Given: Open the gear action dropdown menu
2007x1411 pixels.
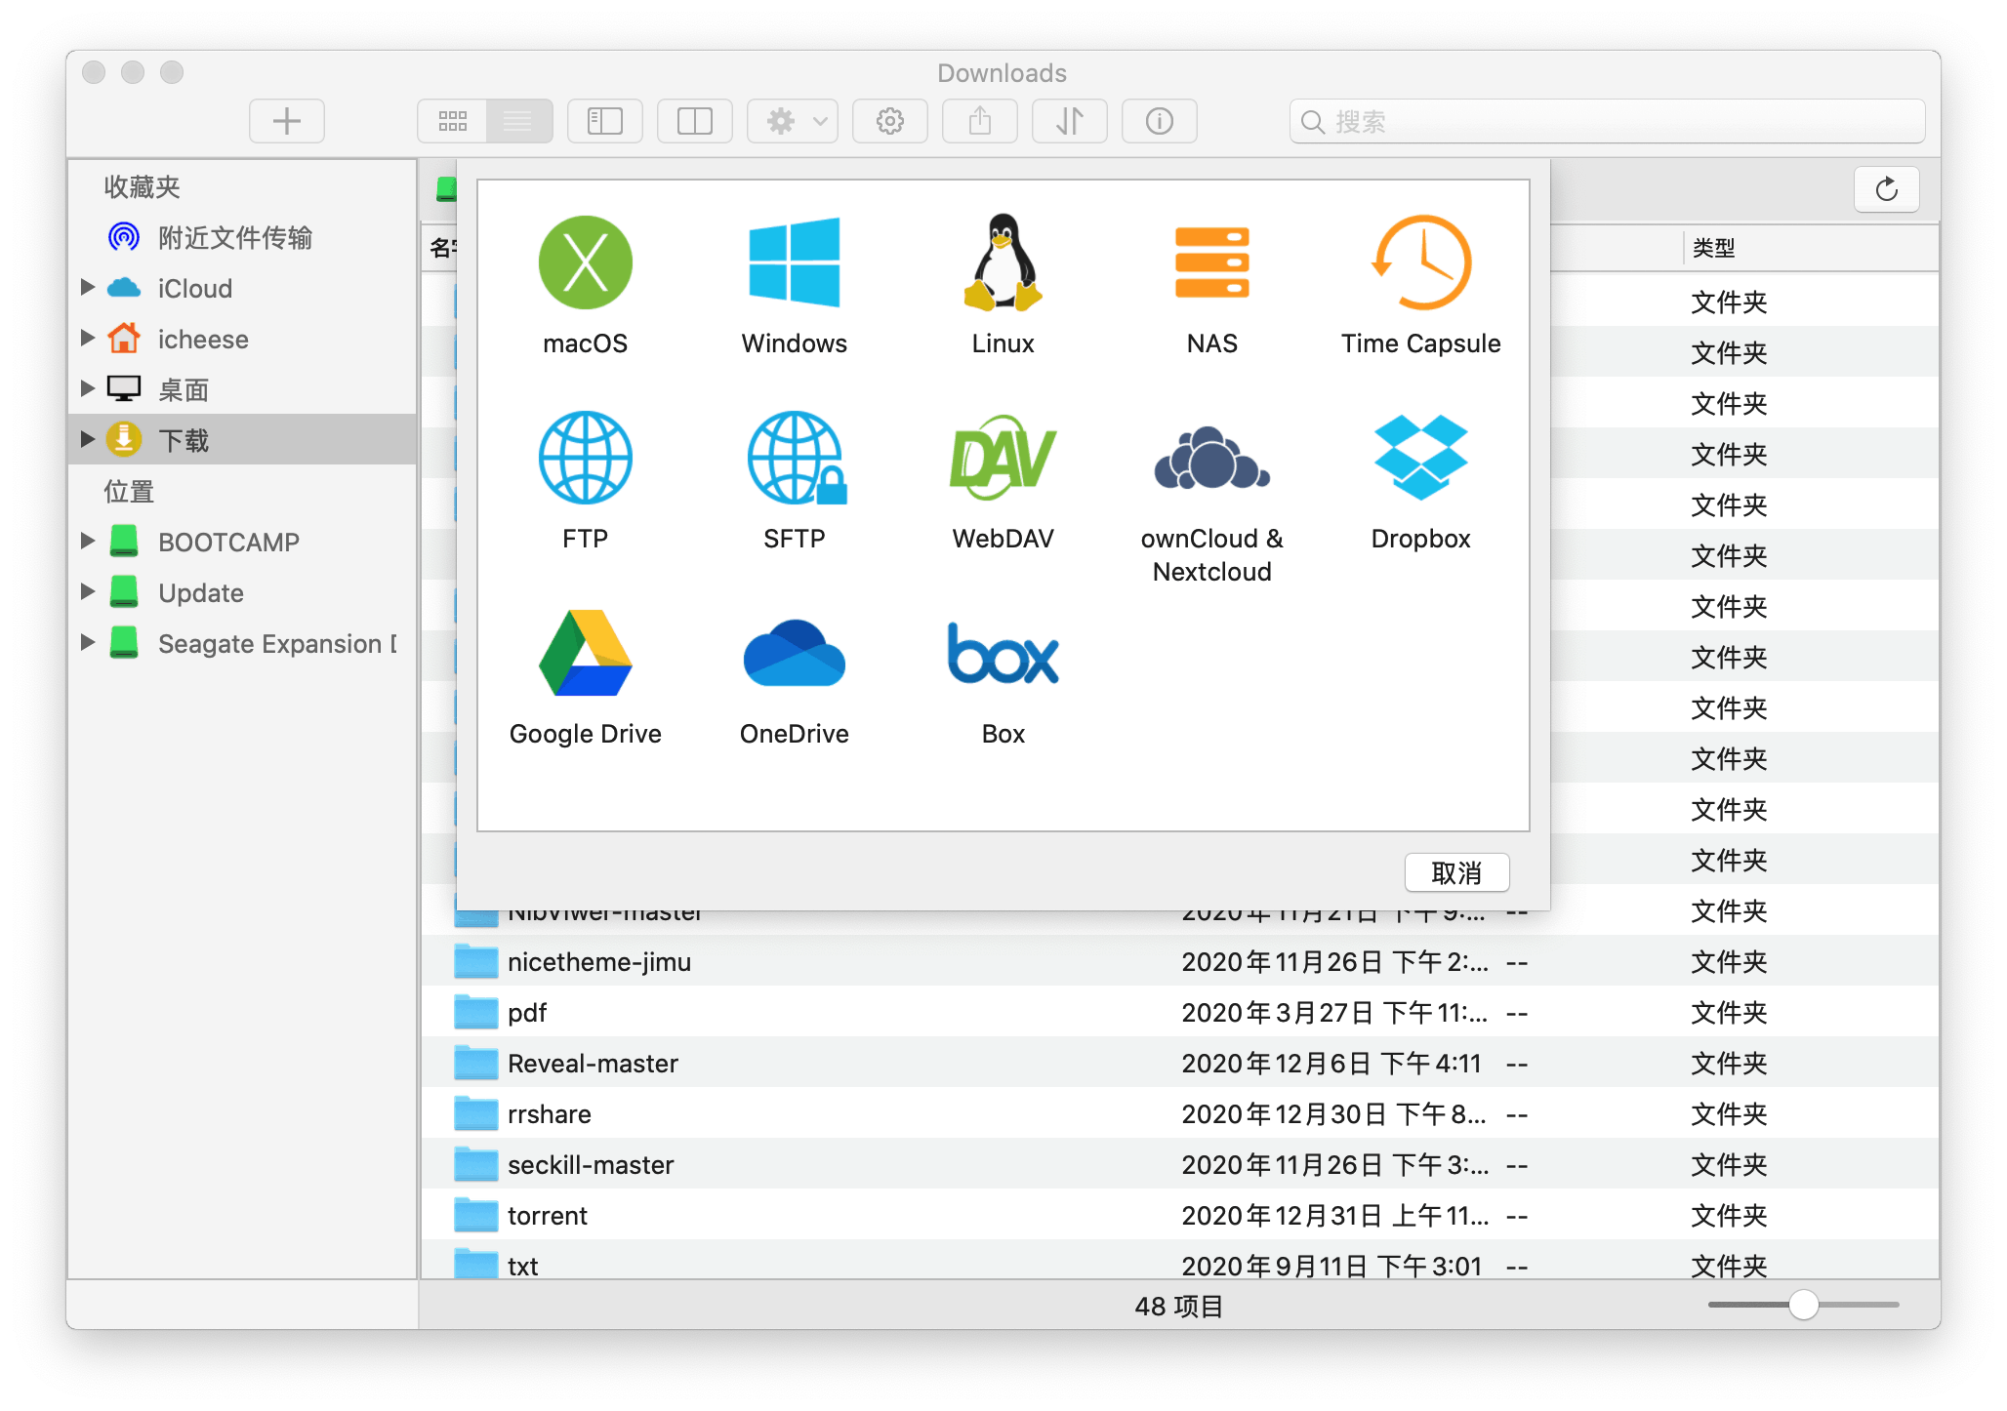Looking at the screenshot, I should coord(793,121).
